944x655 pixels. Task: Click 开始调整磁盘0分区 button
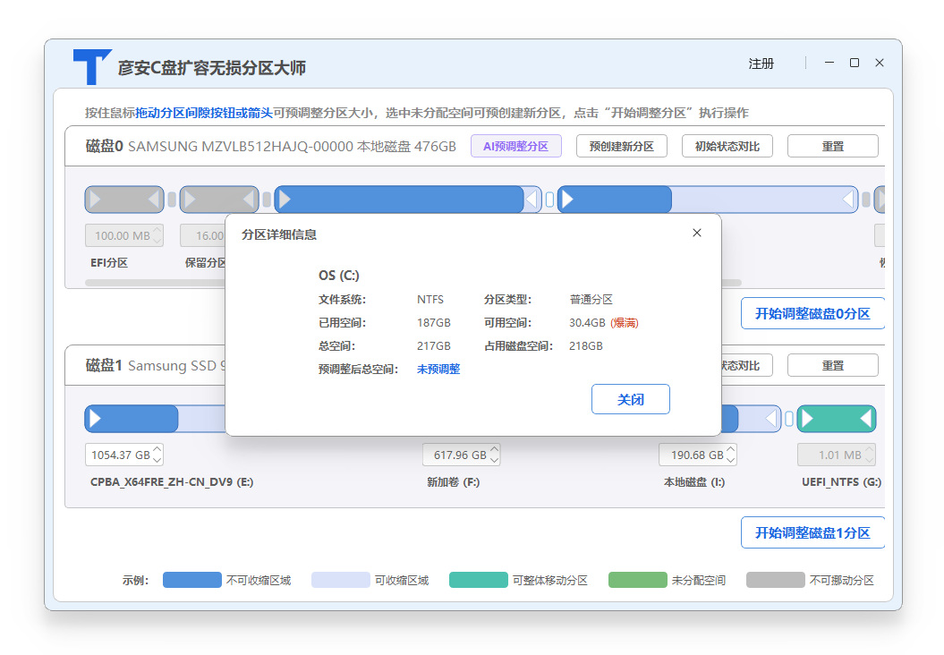click(812, 314)
